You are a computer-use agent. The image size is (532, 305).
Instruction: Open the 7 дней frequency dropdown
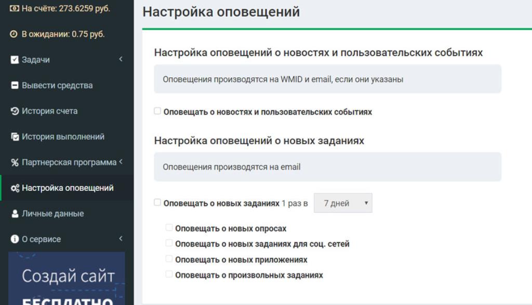coord(343,203)
